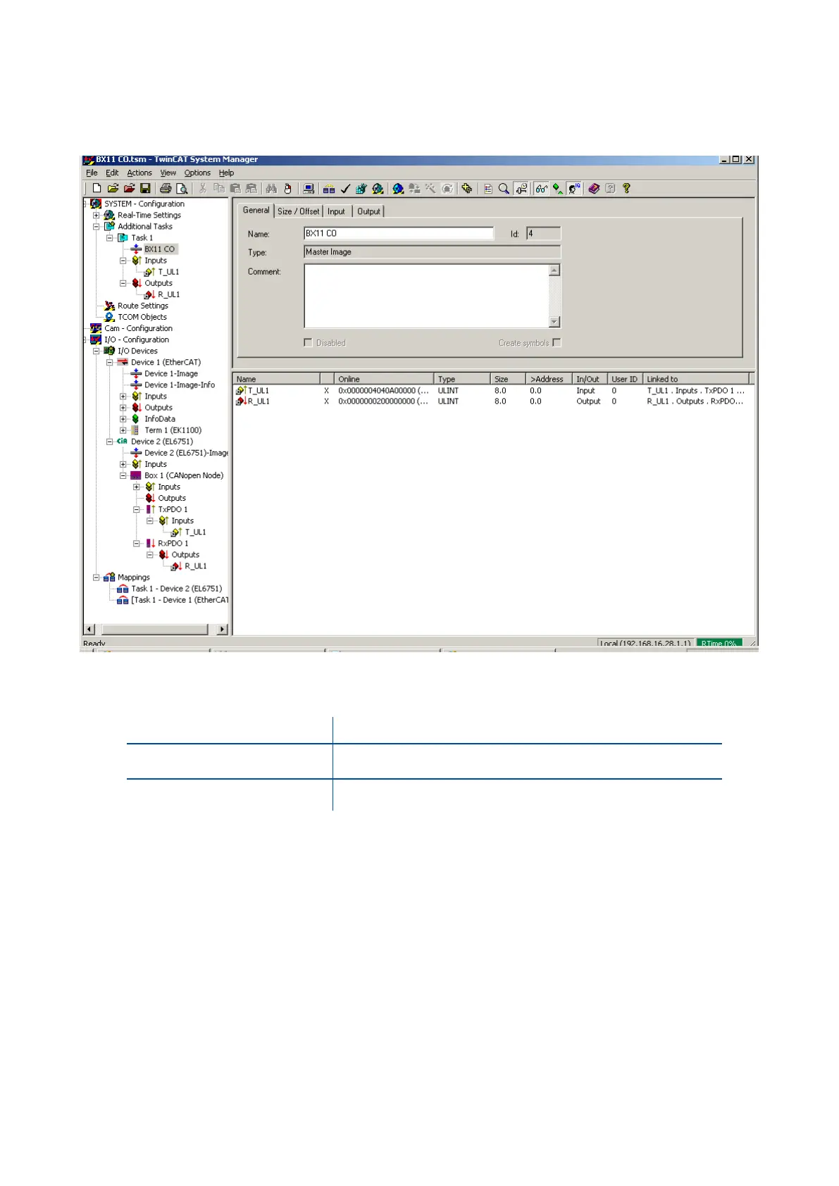Toggle the Create symbols checkbox

pos(557,343)
